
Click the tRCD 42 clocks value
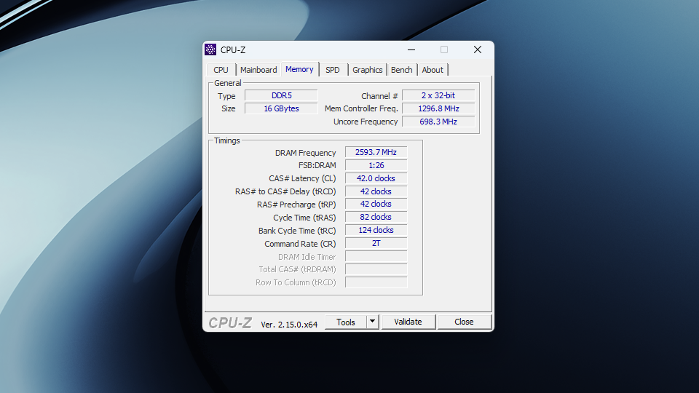[x=376, y=191]
